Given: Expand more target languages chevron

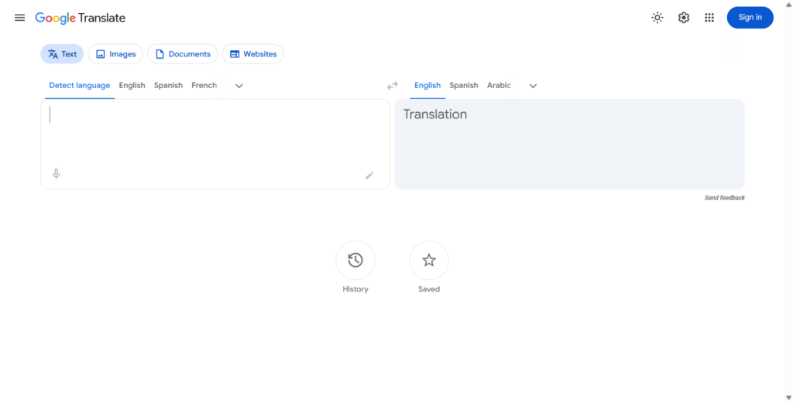Looking at the screenshot, I should pos(533,86).
